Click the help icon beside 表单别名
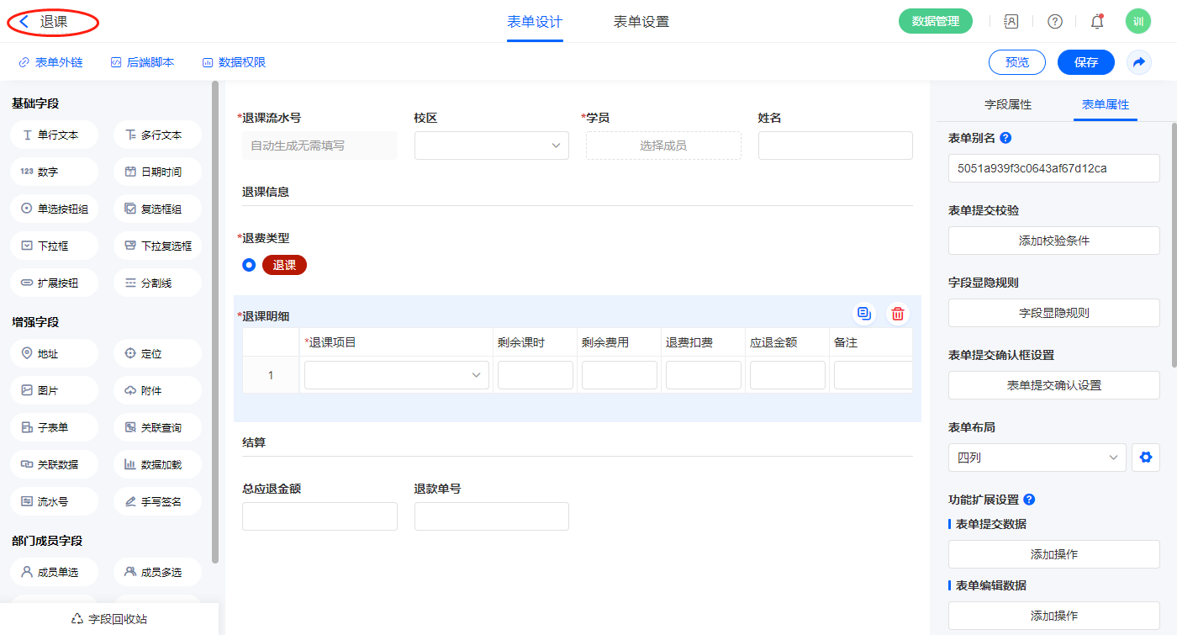The image size is (1177, 635). coord(1005,138)
